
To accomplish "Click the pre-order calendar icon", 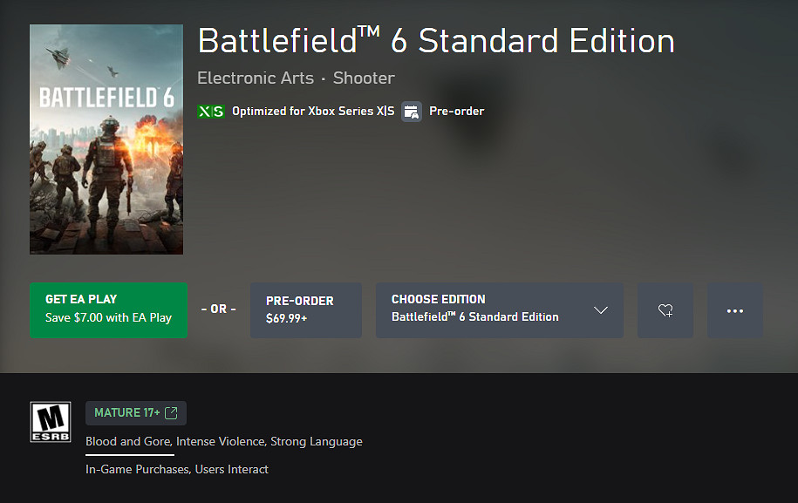I will click(x=412, y=112).
